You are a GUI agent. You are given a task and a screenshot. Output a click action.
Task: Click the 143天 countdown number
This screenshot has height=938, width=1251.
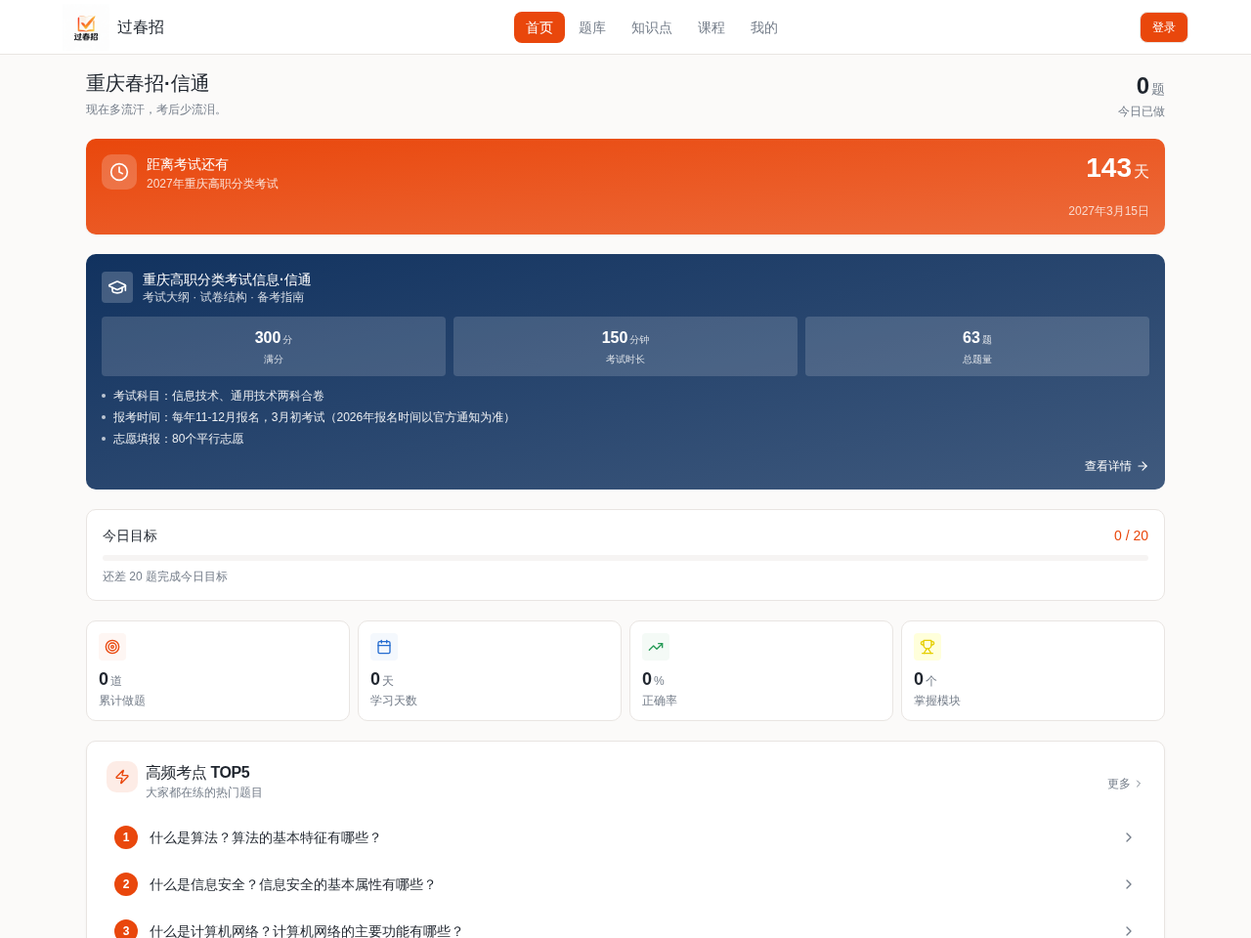pos(1117,168)
